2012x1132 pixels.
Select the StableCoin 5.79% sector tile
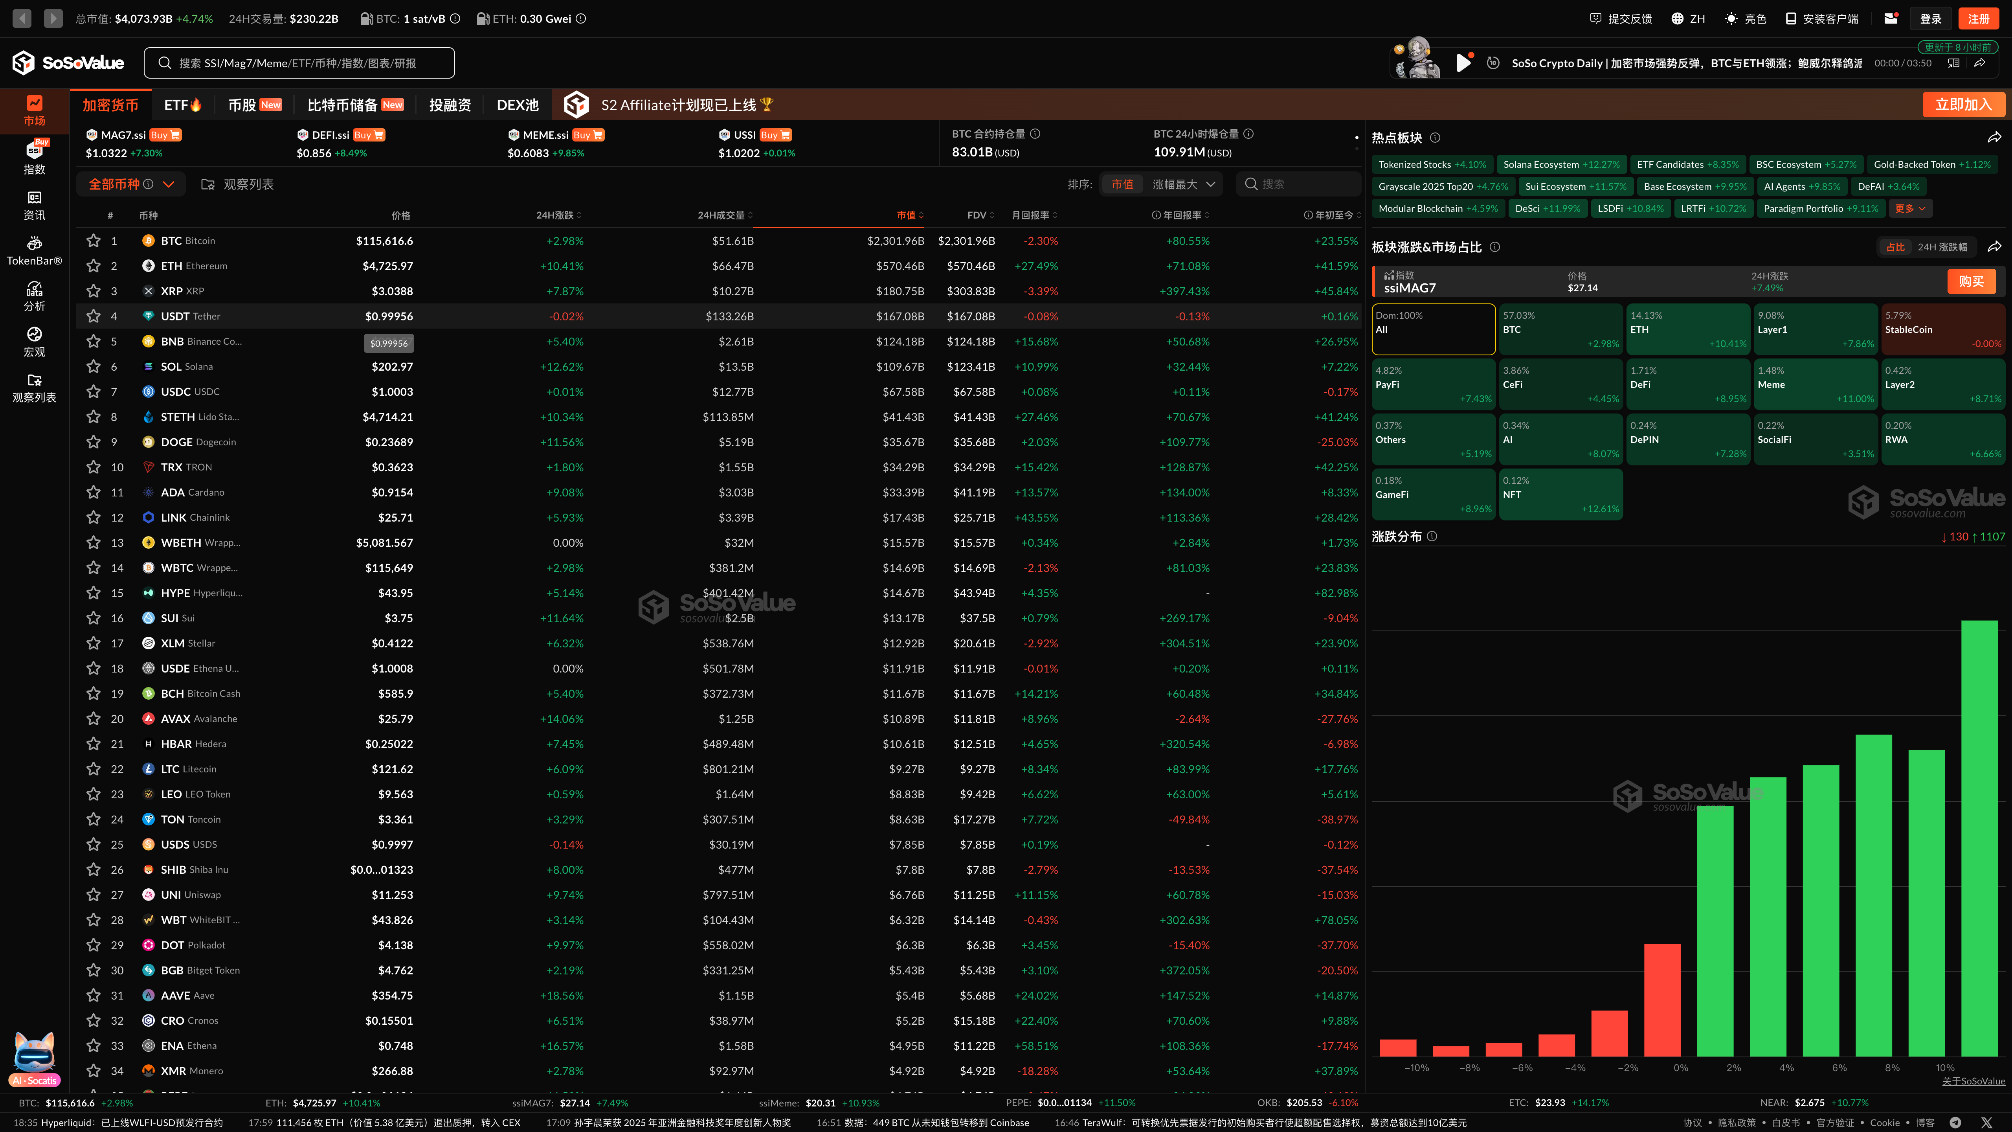[x=1942, y=330]
